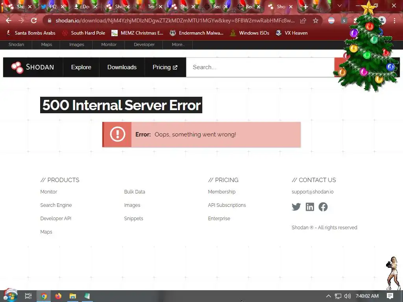Click the volume speaker tray icon
Image resolution: width=403 pixels, height=302 pixels.
[347, 296]
